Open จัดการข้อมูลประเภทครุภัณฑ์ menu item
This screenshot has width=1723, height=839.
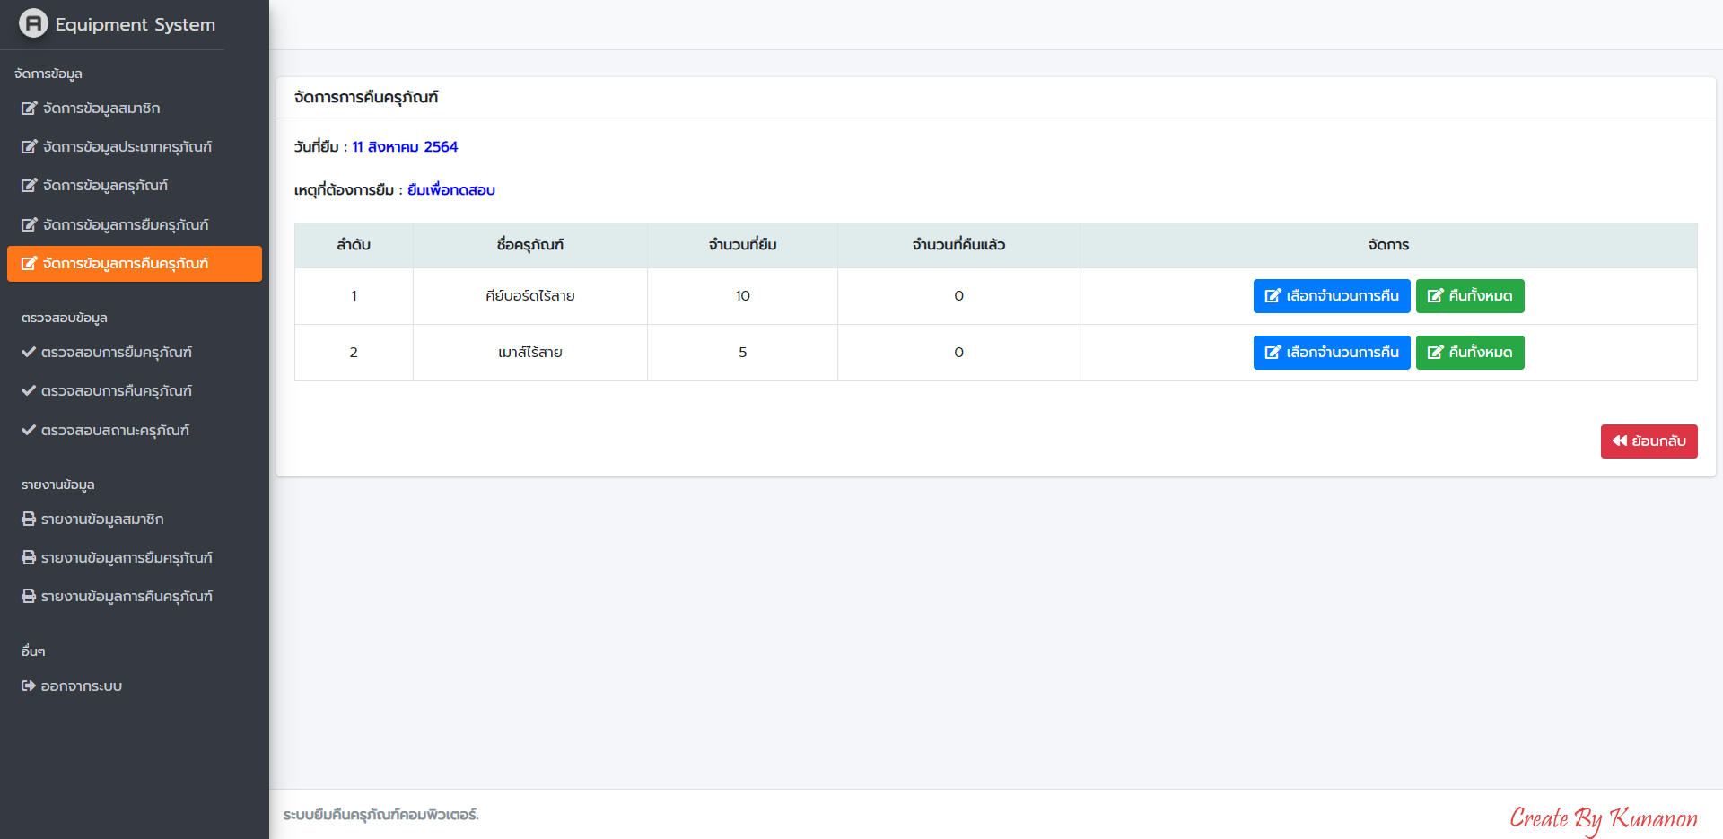[x=127, y=147]
